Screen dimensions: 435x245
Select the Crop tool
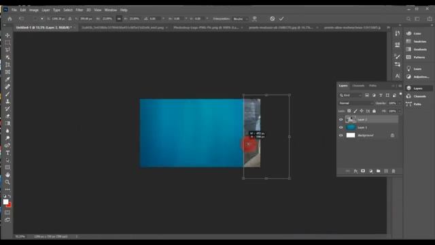pyautogui.click(x=7, y=65)
